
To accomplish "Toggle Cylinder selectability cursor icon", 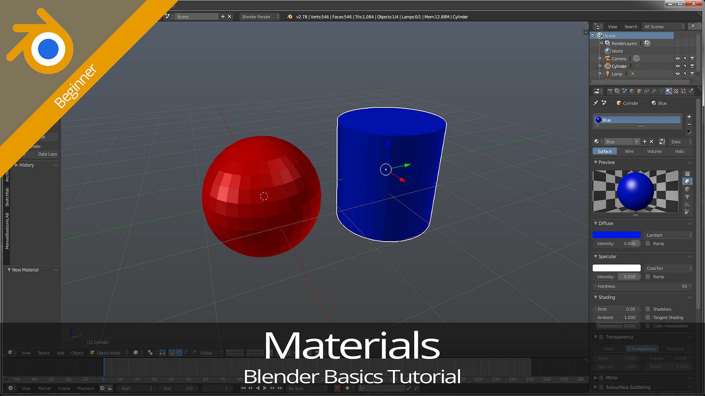I will [x=685, y=66].
